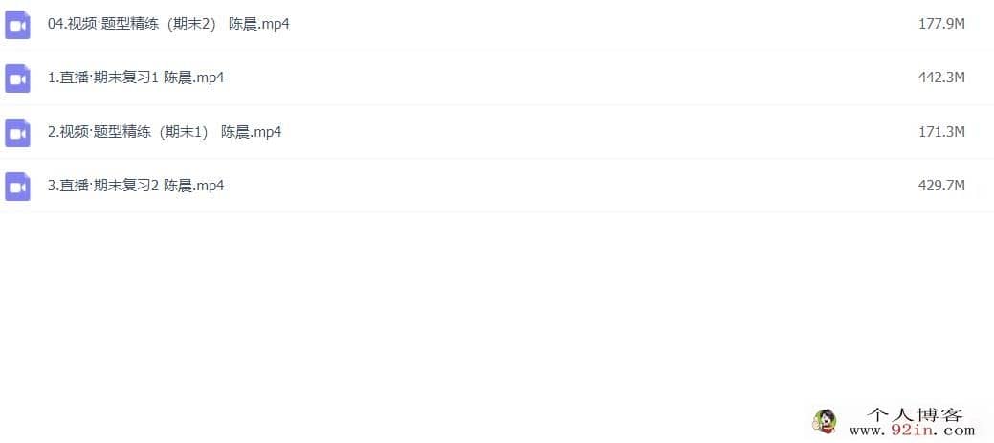Visit the www.92in.com watermark link

917,431
